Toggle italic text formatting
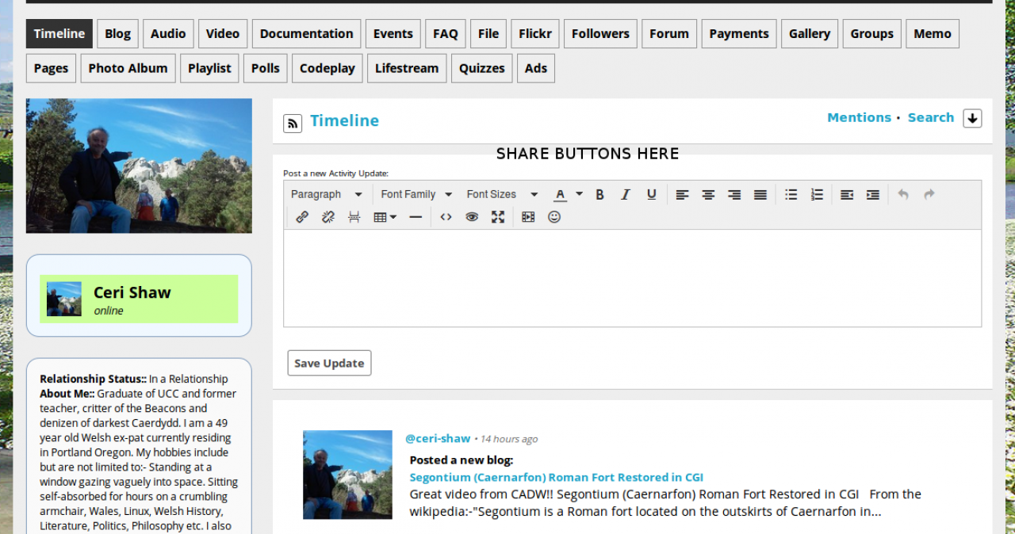The image size is (1015, 534). click(626, 195)
